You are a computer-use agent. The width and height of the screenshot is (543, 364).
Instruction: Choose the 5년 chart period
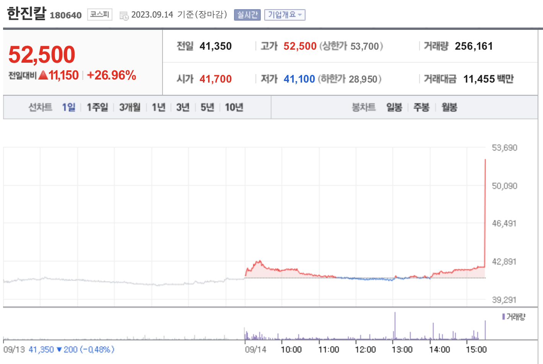click(x=207, y=107)
